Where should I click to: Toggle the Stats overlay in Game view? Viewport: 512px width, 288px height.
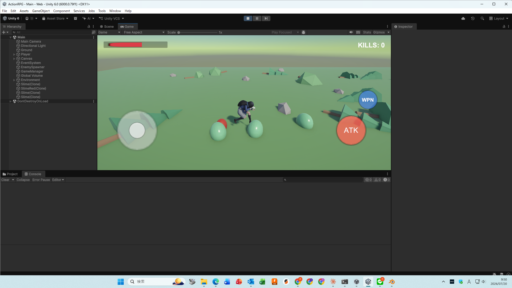pyautogui.click(x=367, y=32)
